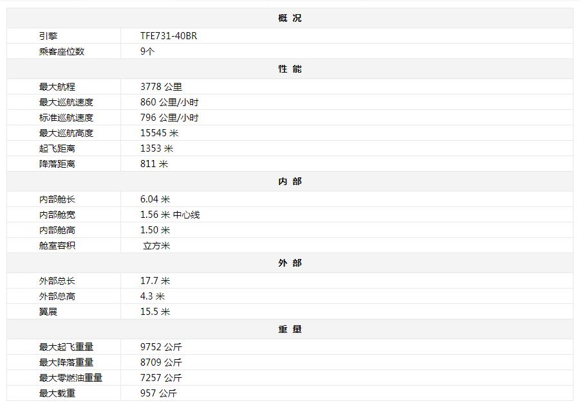Select the 3778 公里 range value
This screenshot has height=410, width=580.
click(161, 87)
